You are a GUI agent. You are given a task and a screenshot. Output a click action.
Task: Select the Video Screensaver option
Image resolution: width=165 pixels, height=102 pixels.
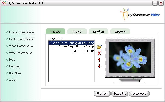pos(20,46)
